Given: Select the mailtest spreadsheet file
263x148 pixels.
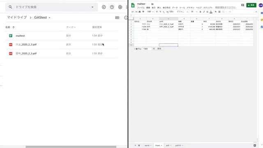Looking at the screenshot, I should [x=62, y=36].
